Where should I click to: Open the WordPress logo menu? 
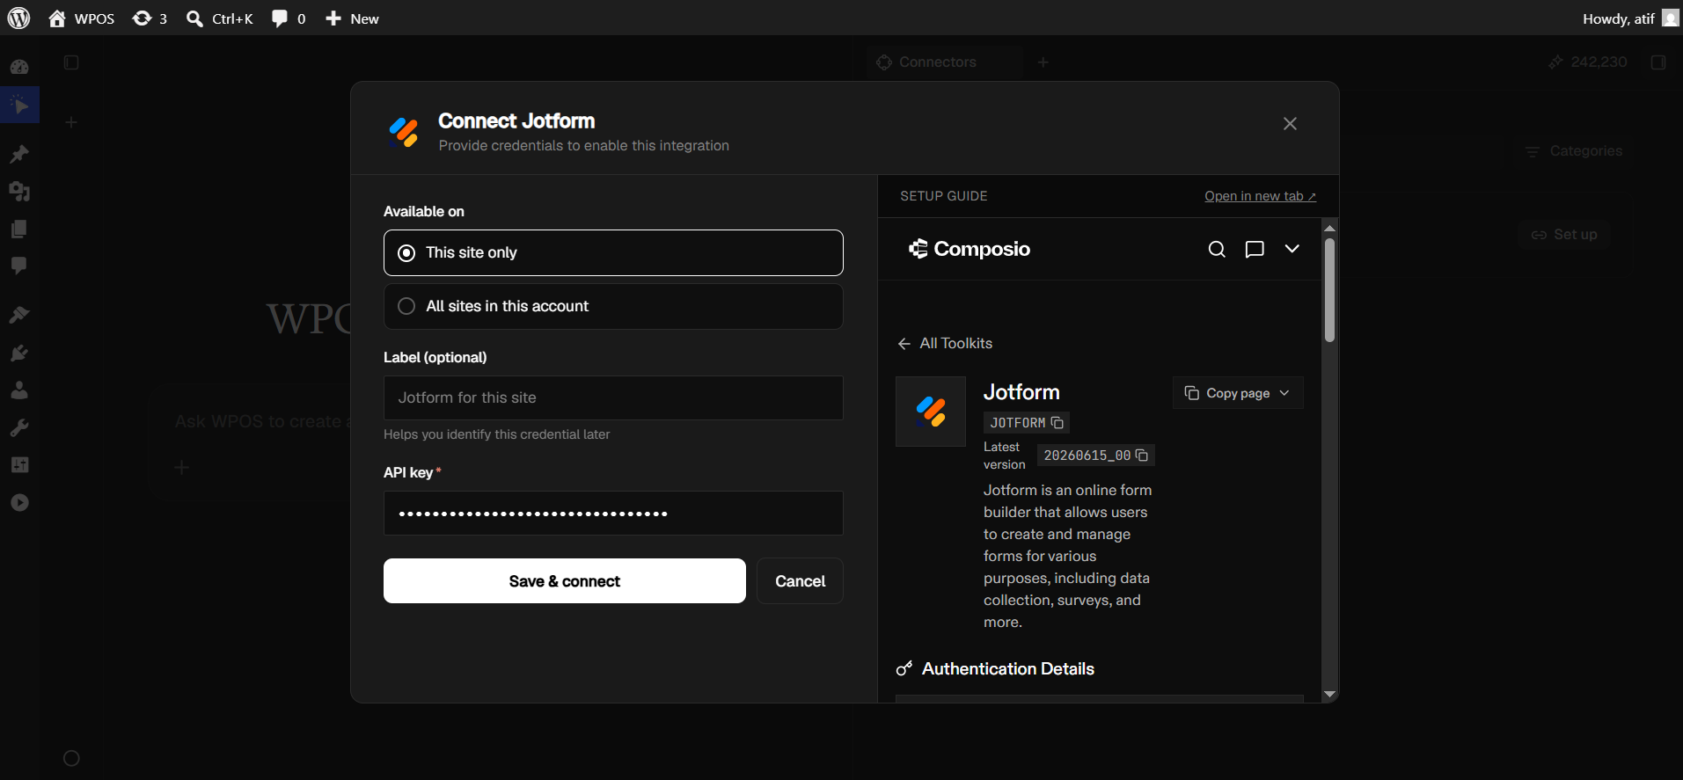coord(19,18)
